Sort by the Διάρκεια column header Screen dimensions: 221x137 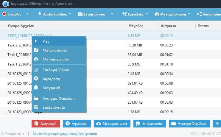coord(168,26)
